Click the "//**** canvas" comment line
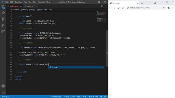 coord(26,28)
